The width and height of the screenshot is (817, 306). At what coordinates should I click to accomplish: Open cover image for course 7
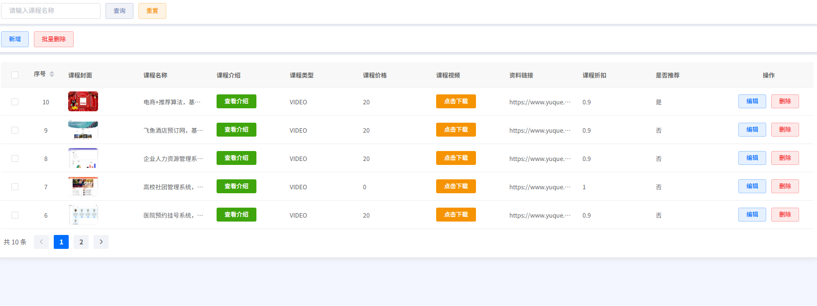pyautogui.click(x=83, y=186)
